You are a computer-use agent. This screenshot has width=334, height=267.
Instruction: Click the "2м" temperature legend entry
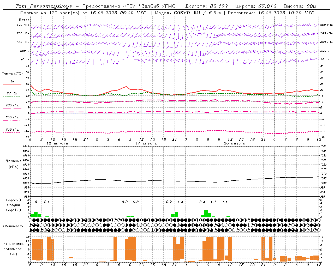coord(12,81)
